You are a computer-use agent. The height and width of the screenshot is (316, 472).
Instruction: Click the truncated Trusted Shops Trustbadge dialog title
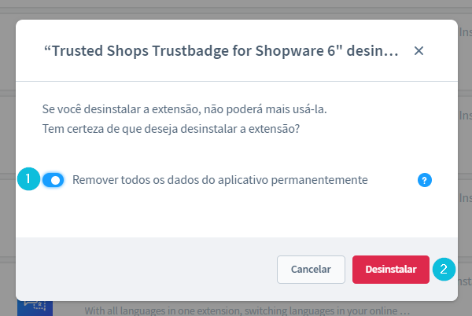click(221, 51)
